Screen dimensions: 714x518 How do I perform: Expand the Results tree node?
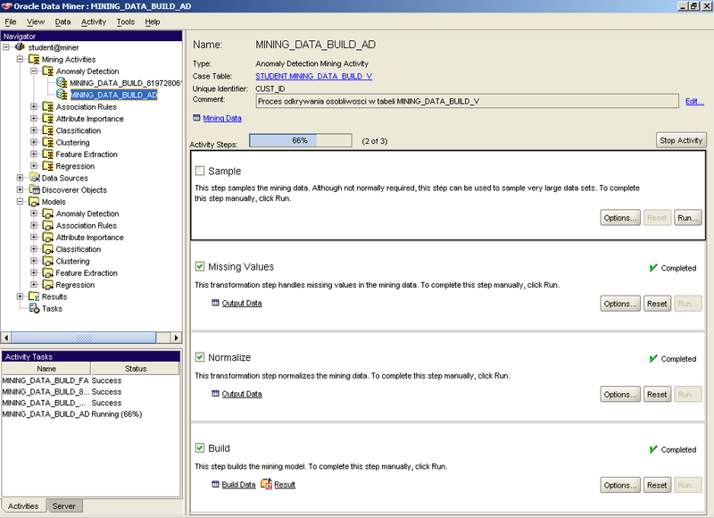[x=21, y=297]
